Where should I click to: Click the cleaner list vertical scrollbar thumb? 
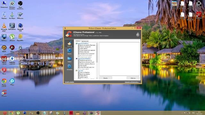tap(97, 53)
